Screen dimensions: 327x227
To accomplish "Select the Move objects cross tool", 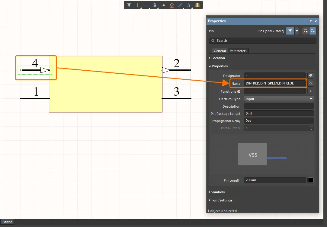I will pos(137,5).
